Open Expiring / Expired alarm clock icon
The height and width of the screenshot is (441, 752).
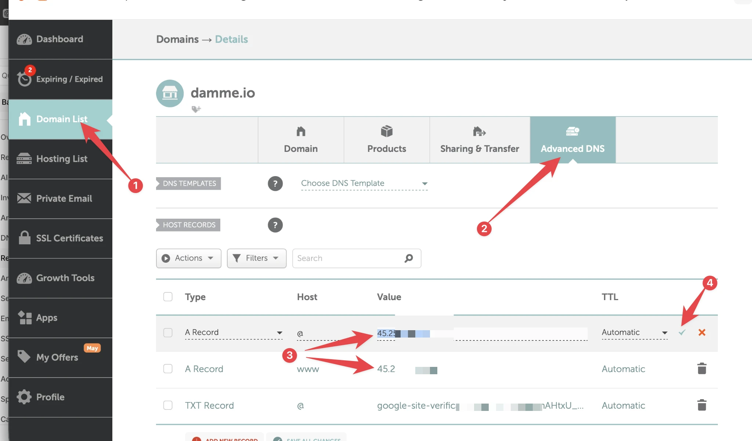(x=25, y=79)
